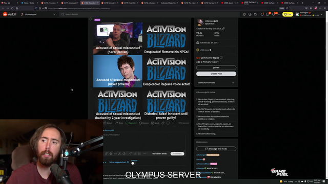Click the purple Meme flair tag
The height and width of the screenshot is (184, 328).
97,20
